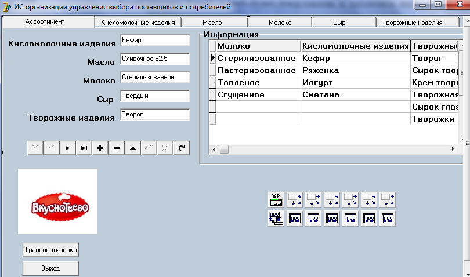Select the Творожки cell
The image size is (470, 277).
click(x=435, y=119)
